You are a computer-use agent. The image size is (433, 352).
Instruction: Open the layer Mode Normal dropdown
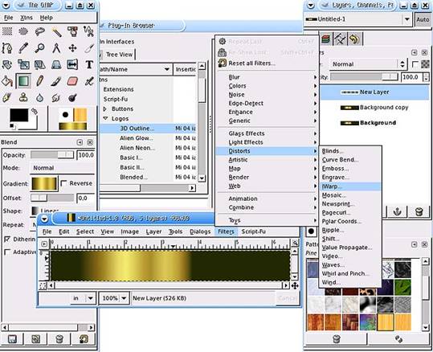click(368, 64)
